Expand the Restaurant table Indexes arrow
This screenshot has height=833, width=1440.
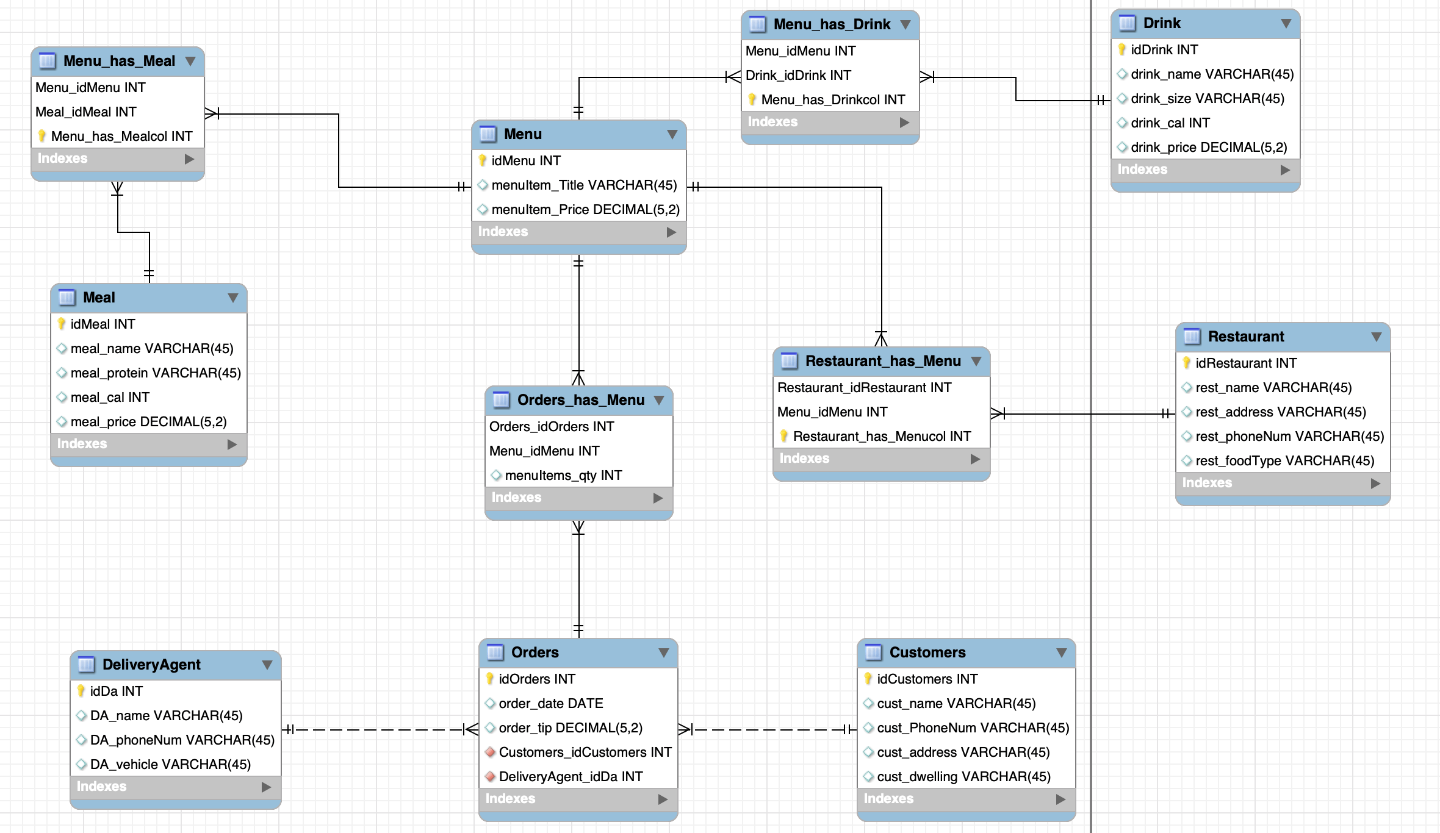(x=1375, y=483)
